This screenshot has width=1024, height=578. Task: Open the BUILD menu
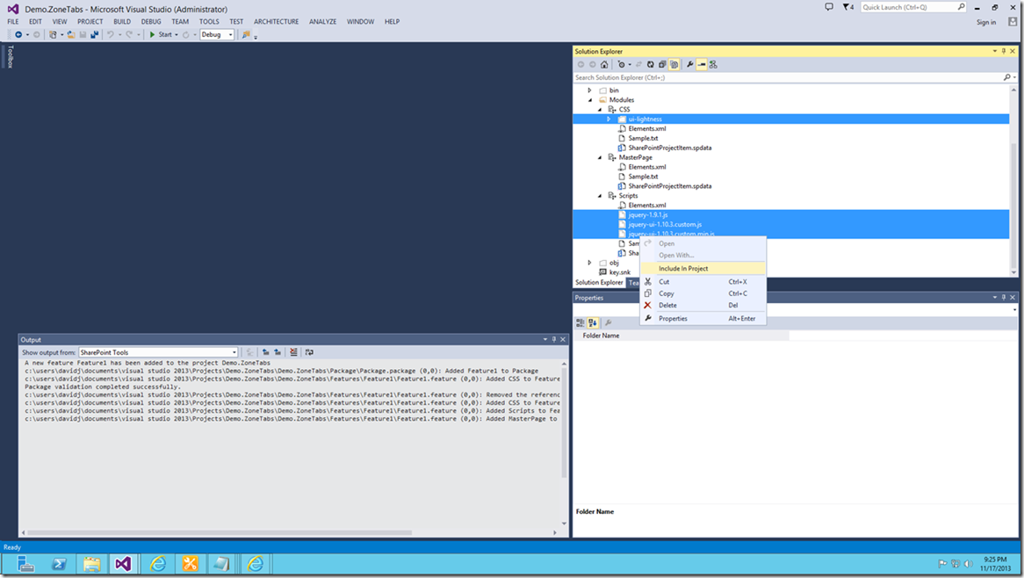pos(122,22)
